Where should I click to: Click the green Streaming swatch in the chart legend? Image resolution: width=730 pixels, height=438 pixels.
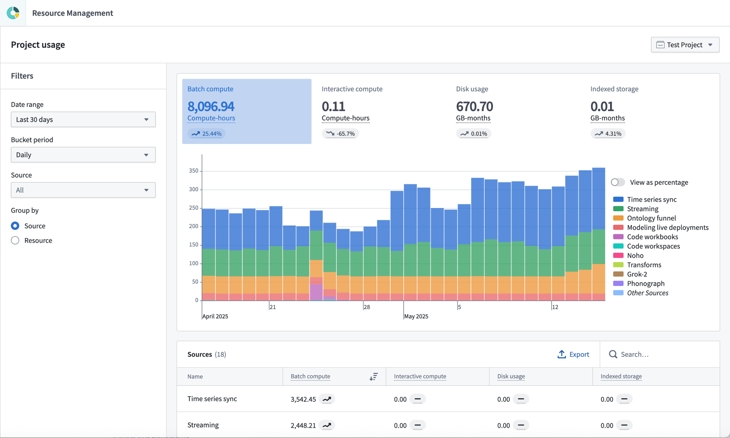[x=618, y=209]
